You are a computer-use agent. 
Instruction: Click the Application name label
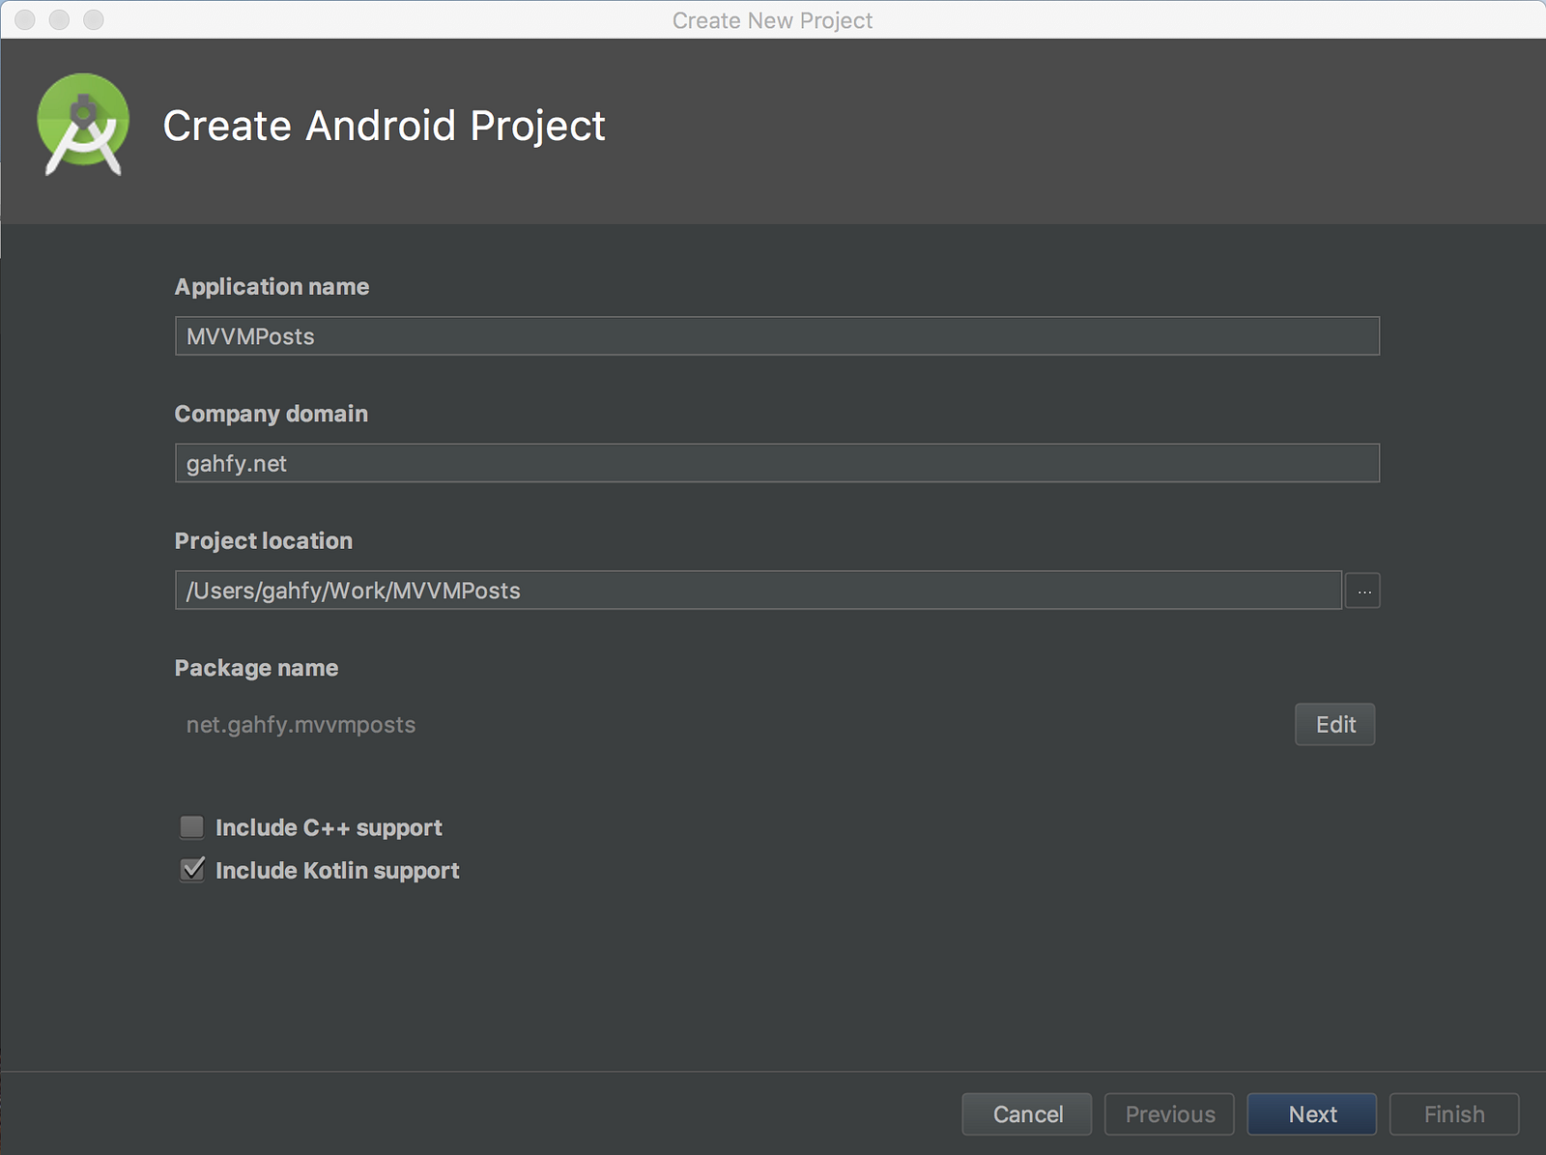[272, 287]
